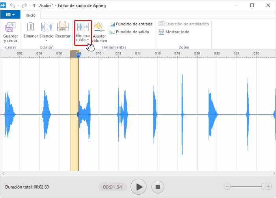Open the Ajustar volumen tool
Image resolution: width=276 pixels, height=198 pixels.
tap(99, 32)
